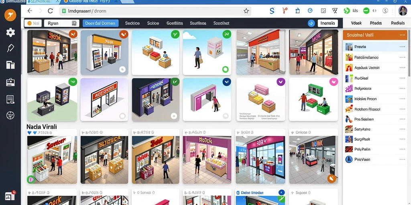Click the calendar icon inside Rgran field
Screen dimensions: 411x205
(x=75, y=23)
